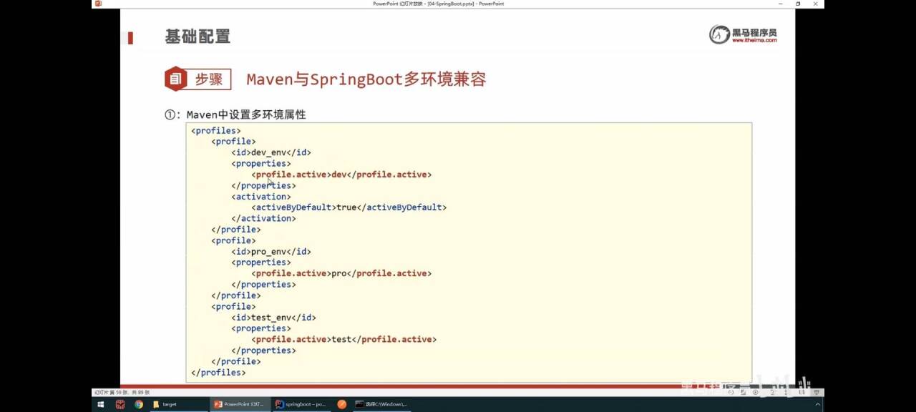Image resolution: width=916 pixels, height=412 pixels.
Task: Click the '<id>dev_env</id>' line
Action: pos(271,152)
